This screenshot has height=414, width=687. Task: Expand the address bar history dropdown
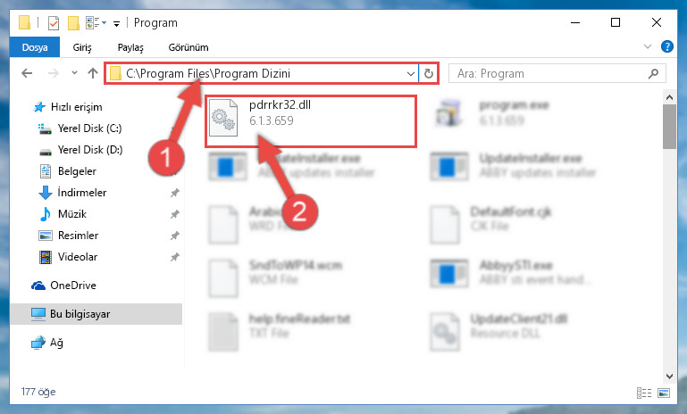(411, 73)
